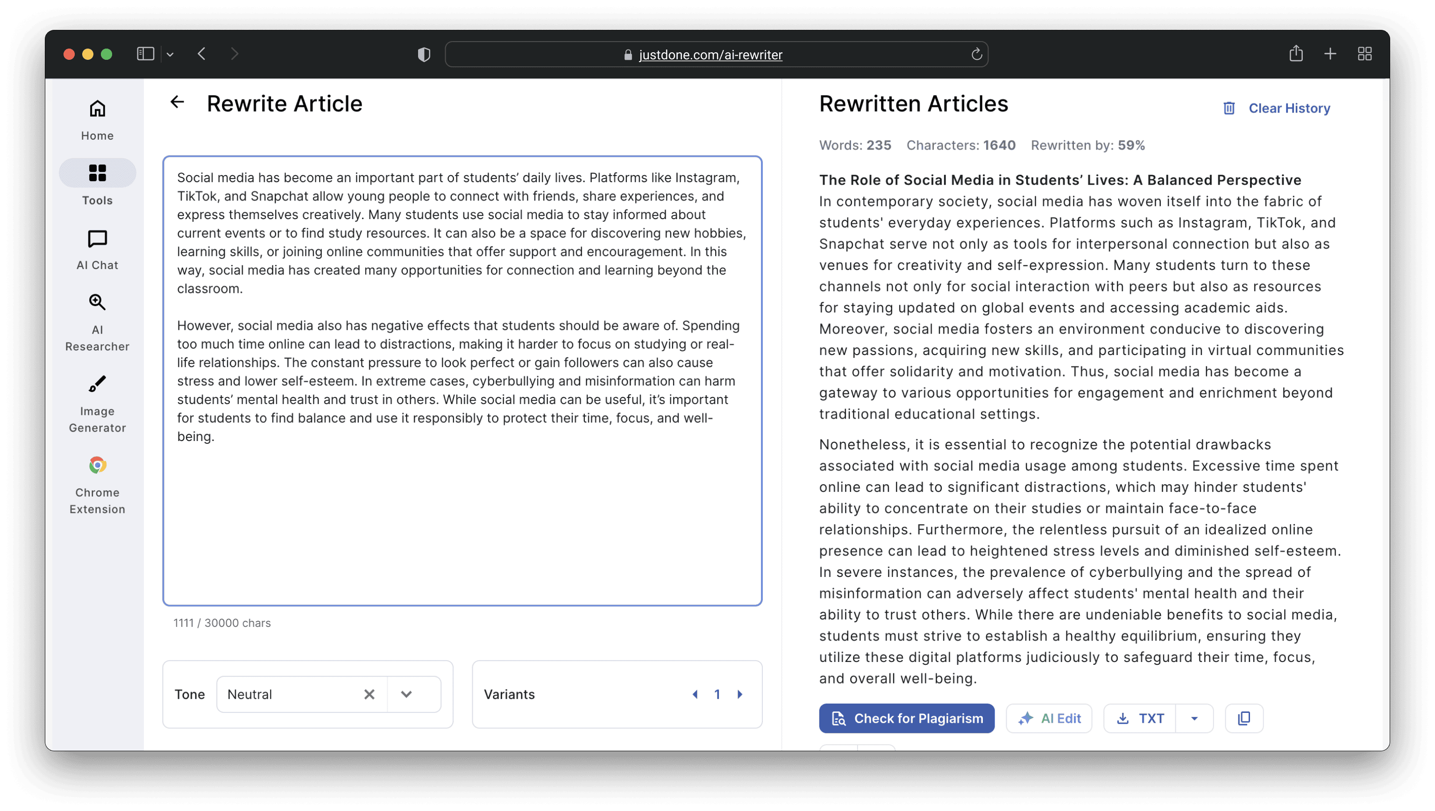
Task: Download the article as TXT
Action: (x=1140, y=719)
